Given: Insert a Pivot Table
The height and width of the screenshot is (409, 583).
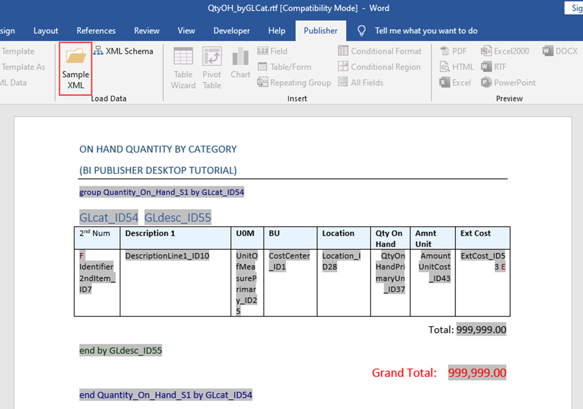Looking at the screenshot, I should pyautogui.click(x=212, y=68).
